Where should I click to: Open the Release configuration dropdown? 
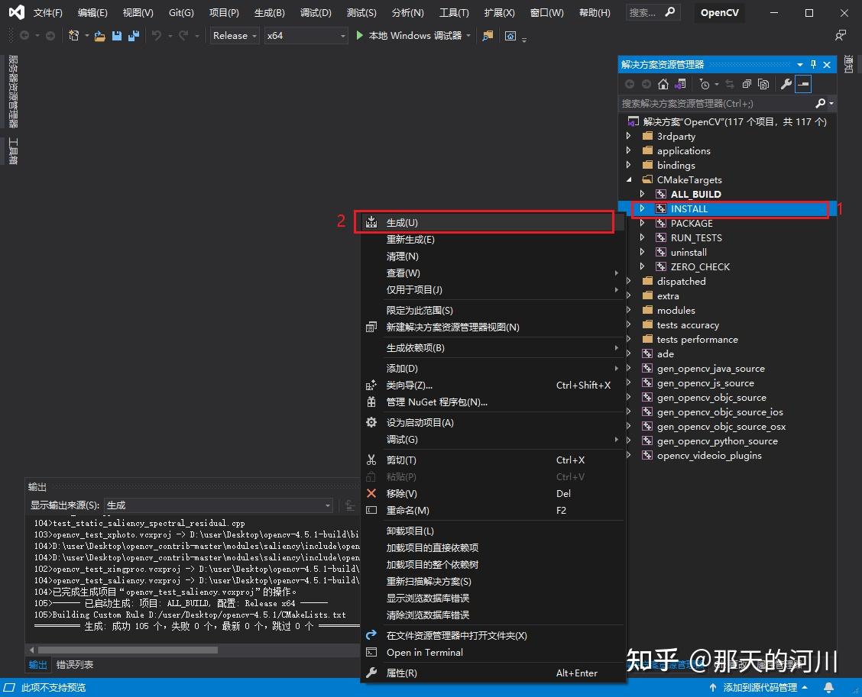point(235,36)
